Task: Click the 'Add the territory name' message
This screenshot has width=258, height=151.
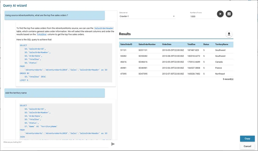Action: tap(54, 93)
